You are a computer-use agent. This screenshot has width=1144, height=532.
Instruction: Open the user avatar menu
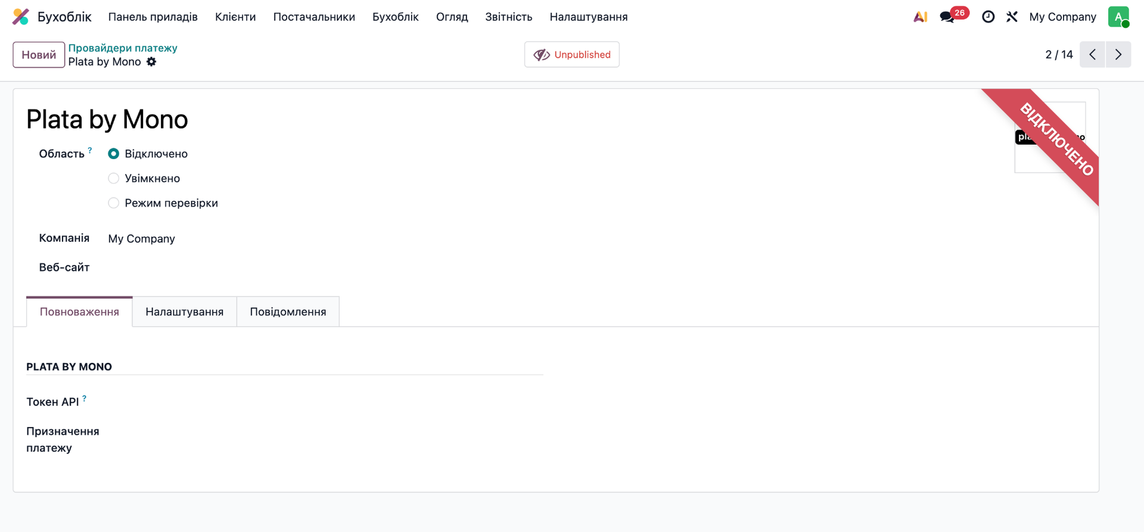coord(1118,17)
